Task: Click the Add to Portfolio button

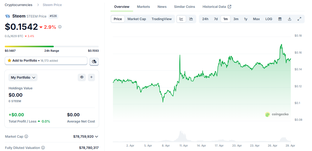Action: tap(46, 61)
